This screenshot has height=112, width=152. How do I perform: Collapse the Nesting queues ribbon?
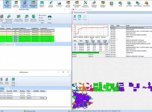[69, 75]
